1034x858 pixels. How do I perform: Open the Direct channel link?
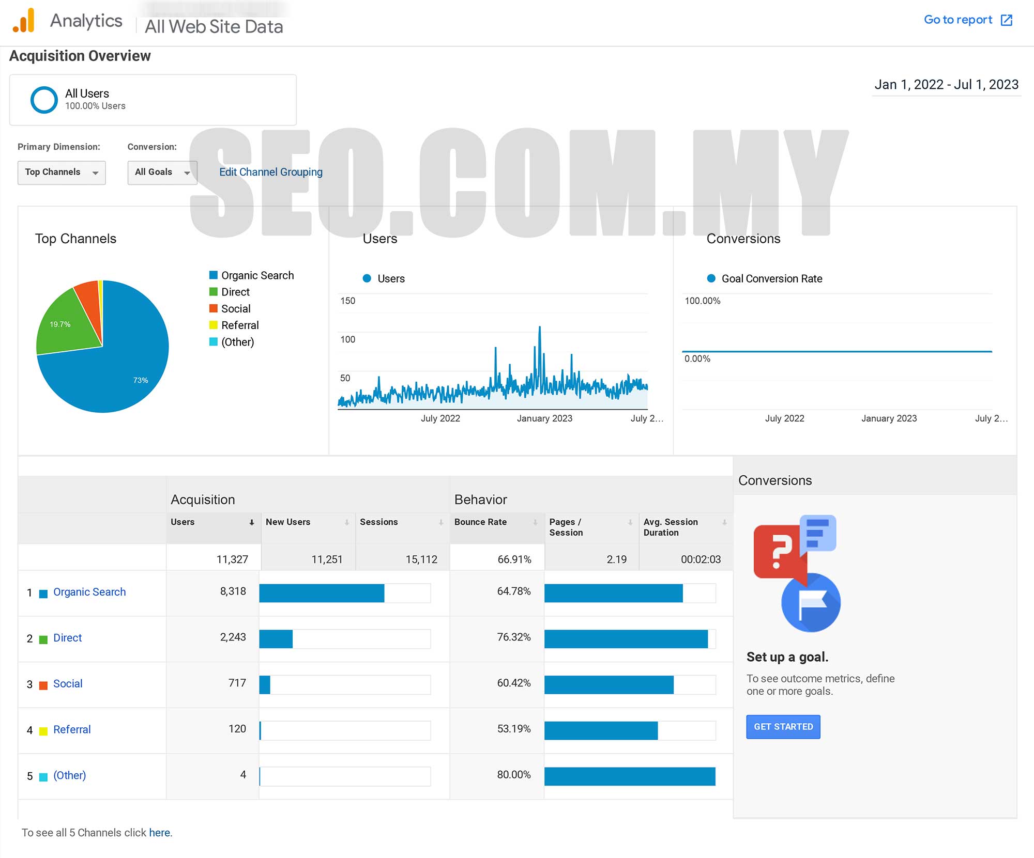[x=68, y=638]
